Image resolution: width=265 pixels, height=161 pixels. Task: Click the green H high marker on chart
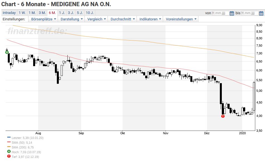[7, 52]
